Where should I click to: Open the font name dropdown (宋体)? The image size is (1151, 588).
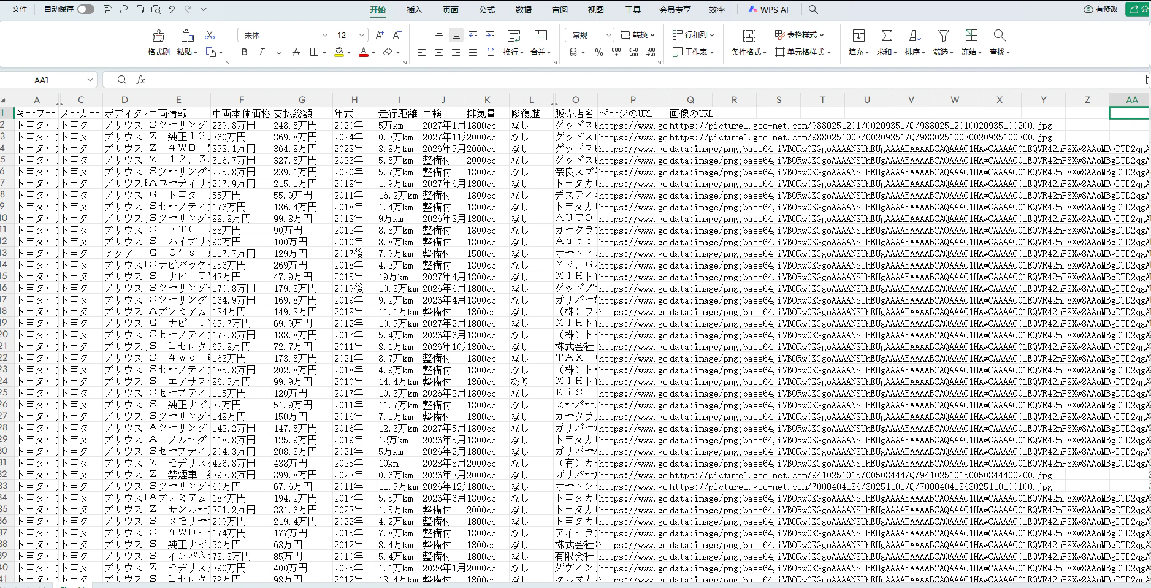(x=324, y=35)
